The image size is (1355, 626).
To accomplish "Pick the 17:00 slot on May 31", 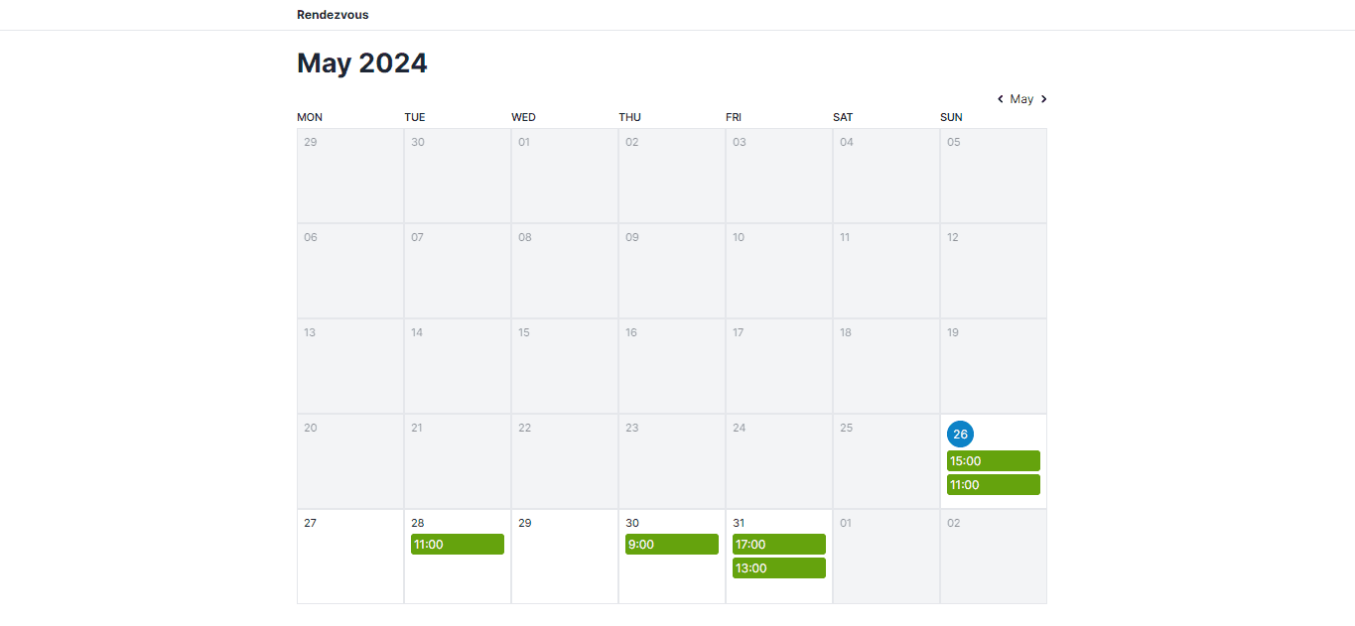I will 779,545.
